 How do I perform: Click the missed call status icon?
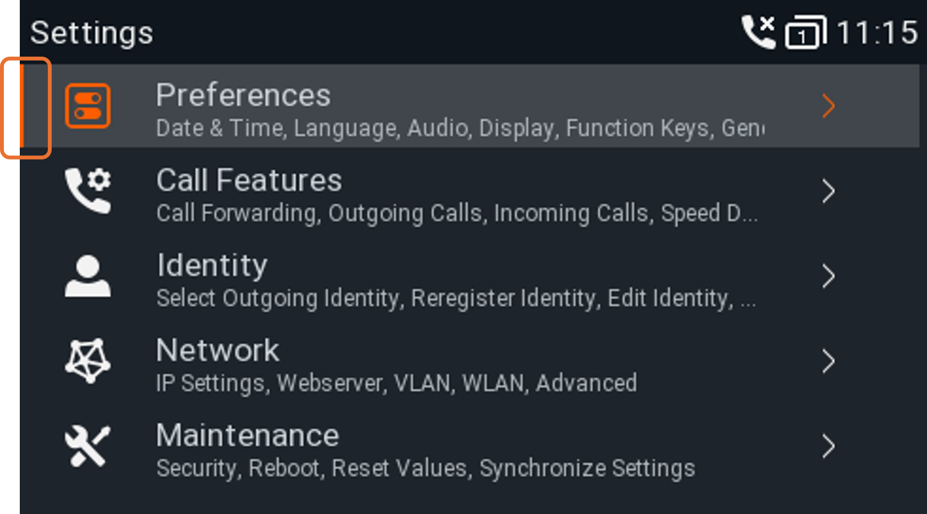[x=759, y=32]
